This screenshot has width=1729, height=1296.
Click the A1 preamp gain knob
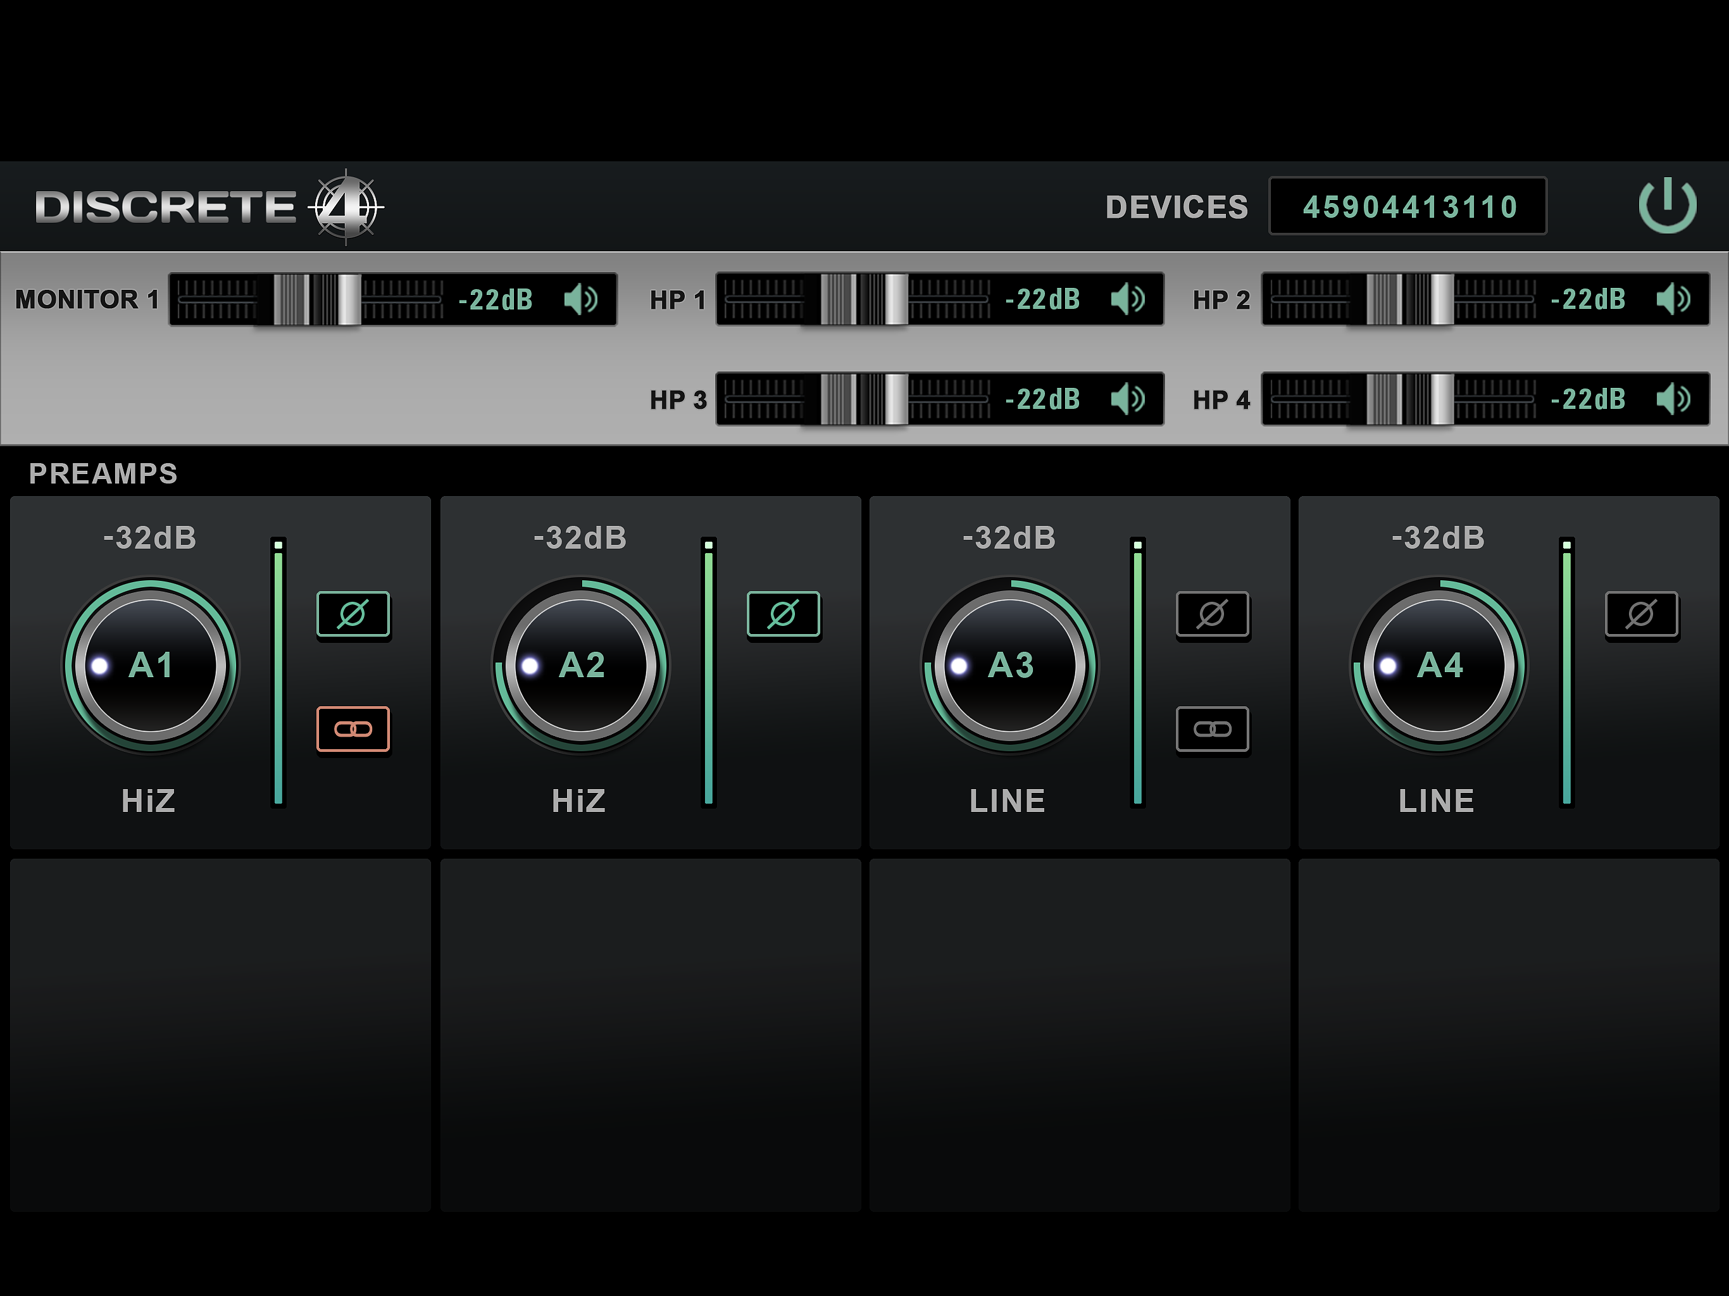pos(151,666)
